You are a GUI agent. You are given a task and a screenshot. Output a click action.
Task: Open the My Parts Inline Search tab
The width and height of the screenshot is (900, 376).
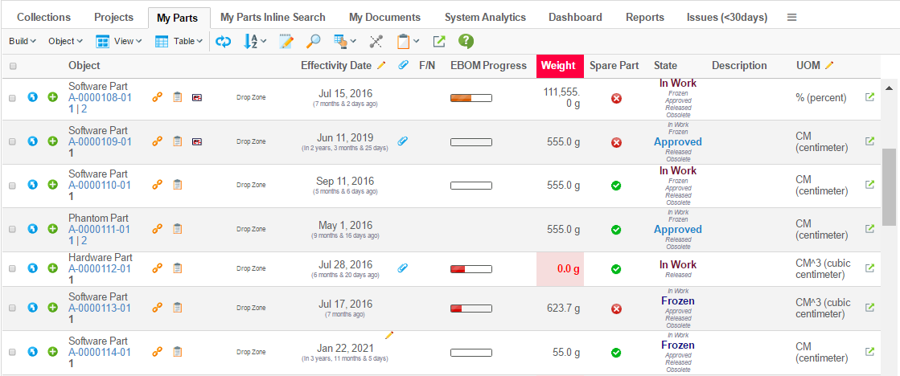[273, 17]
